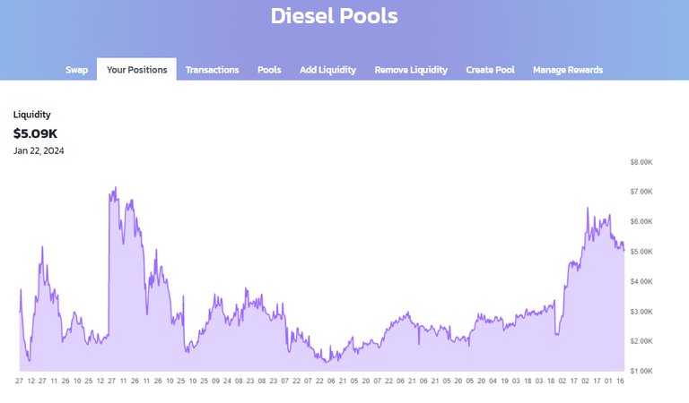Open the Pools tab

269,70
